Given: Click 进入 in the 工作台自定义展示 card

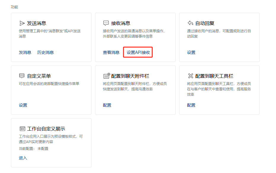Looking at the screenshot, I should click(23, 158).
